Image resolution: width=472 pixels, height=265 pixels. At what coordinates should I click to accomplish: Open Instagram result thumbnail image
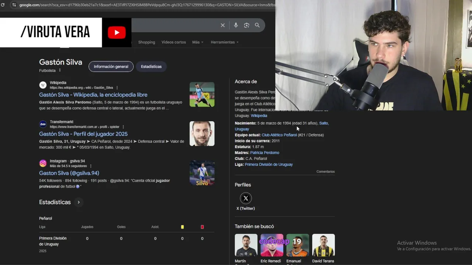tap(202, 173)
